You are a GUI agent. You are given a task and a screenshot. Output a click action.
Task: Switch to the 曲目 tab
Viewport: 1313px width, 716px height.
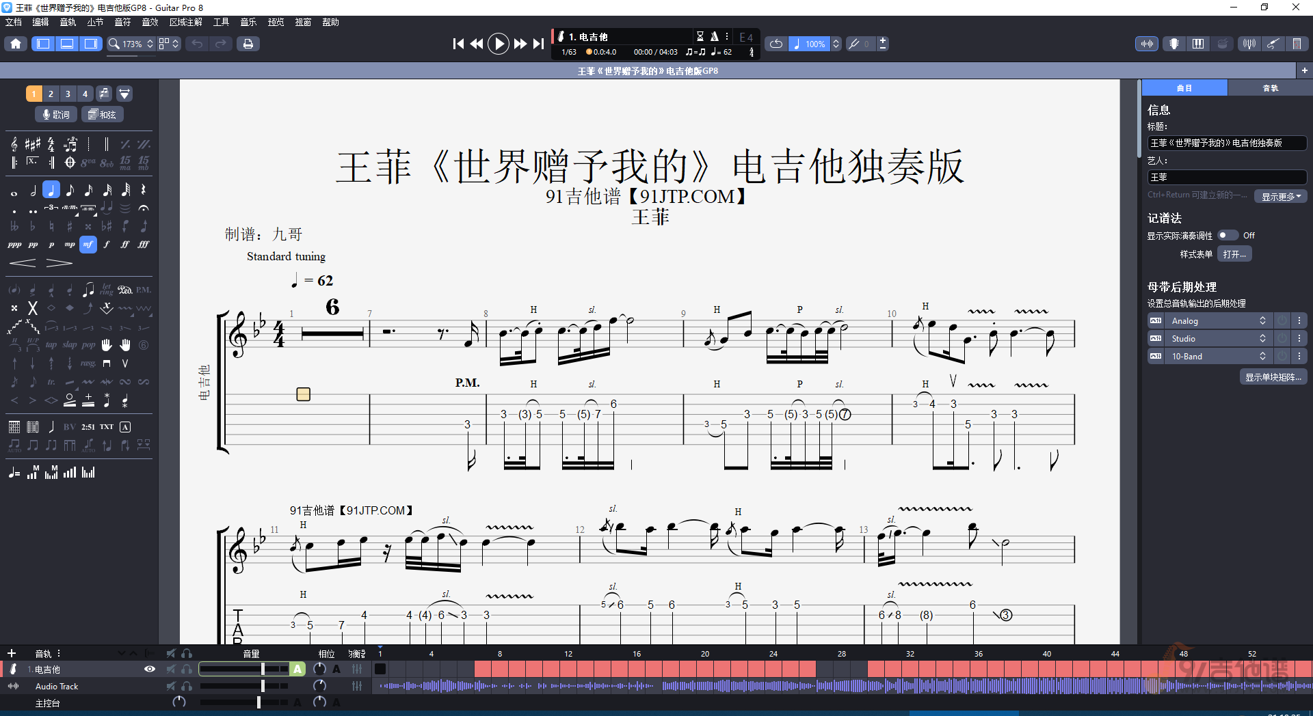pos(1184,88)
